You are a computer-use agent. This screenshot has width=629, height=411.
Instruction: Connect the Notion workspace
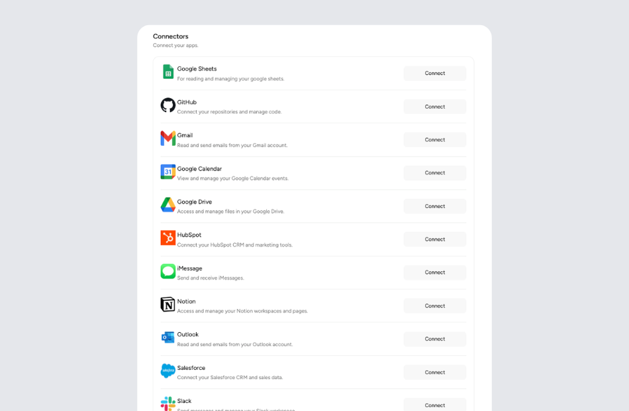(x=434, y=306)
